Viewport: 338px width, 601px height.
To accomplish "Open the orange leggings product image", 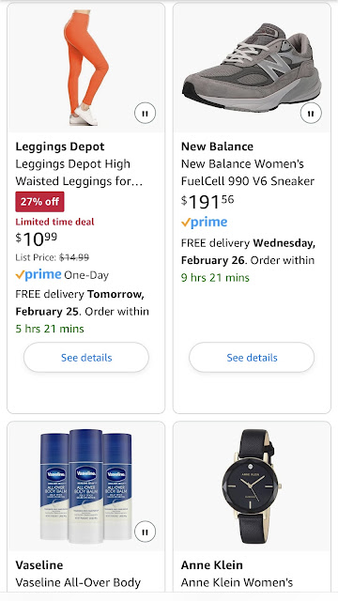I will pos(86,68).
